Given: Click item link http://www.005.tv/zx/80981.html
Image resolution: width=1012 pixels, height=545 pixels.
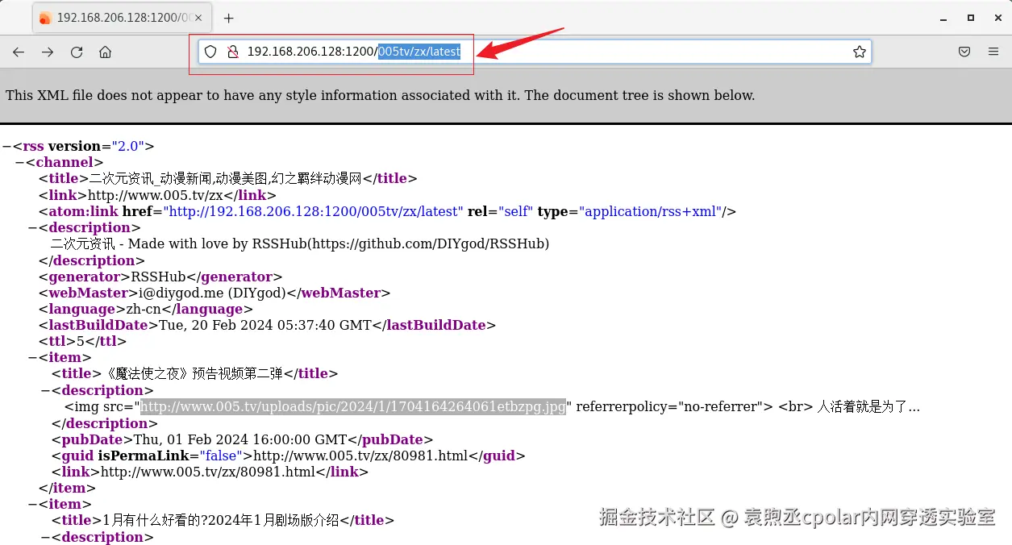Looking at the screenshot, I should tap(207, 472).
